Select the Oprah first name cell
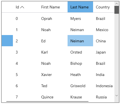Screen dimensions: 120x104 [x=53, y=19]
